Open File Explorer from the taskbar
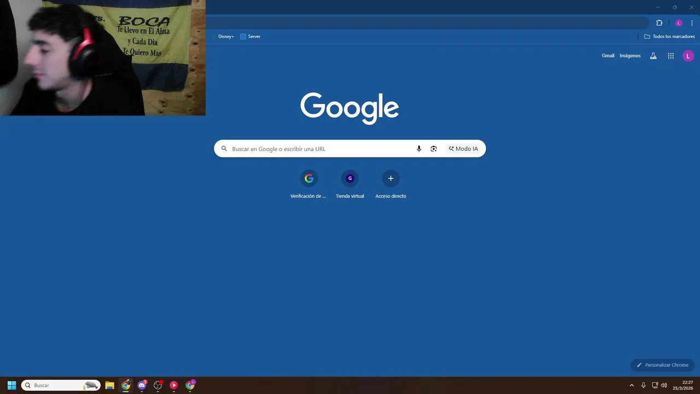The width and height of the screenshot is (700, 394). pos(109,385)
